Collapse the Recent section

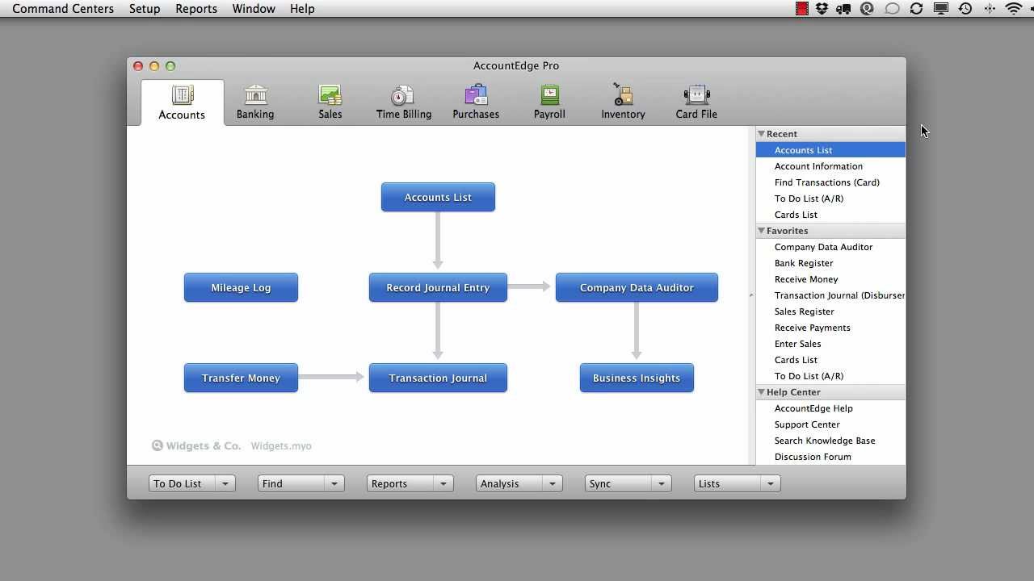(x=761, y=134)
